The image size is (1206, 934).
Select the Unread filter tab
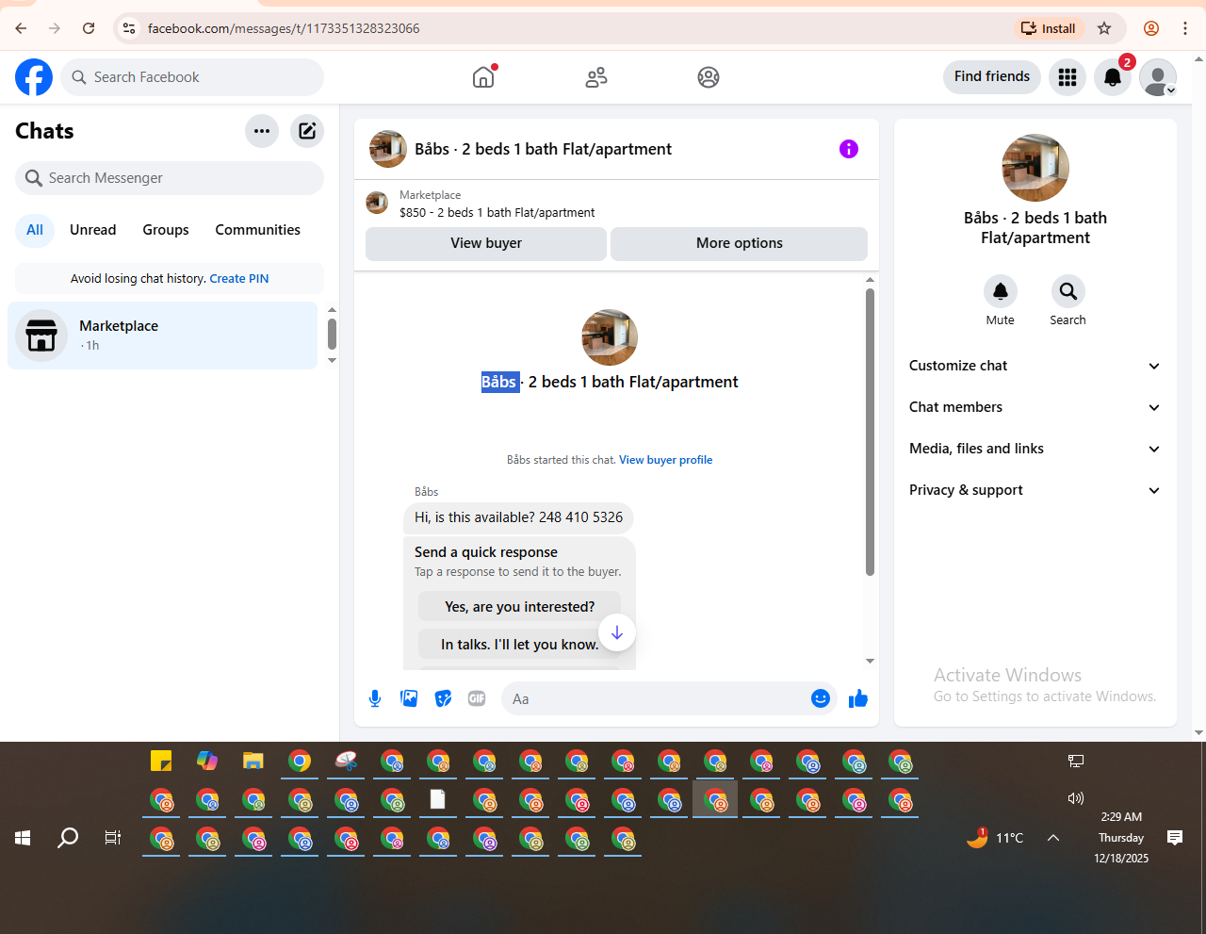tap(93, 230)
